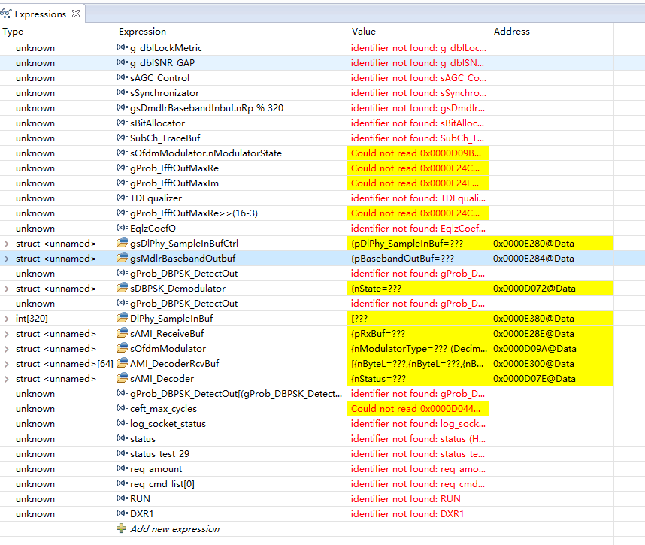Expand the AMI_DecoderRcvBuf array row

[x=6, y=364]
